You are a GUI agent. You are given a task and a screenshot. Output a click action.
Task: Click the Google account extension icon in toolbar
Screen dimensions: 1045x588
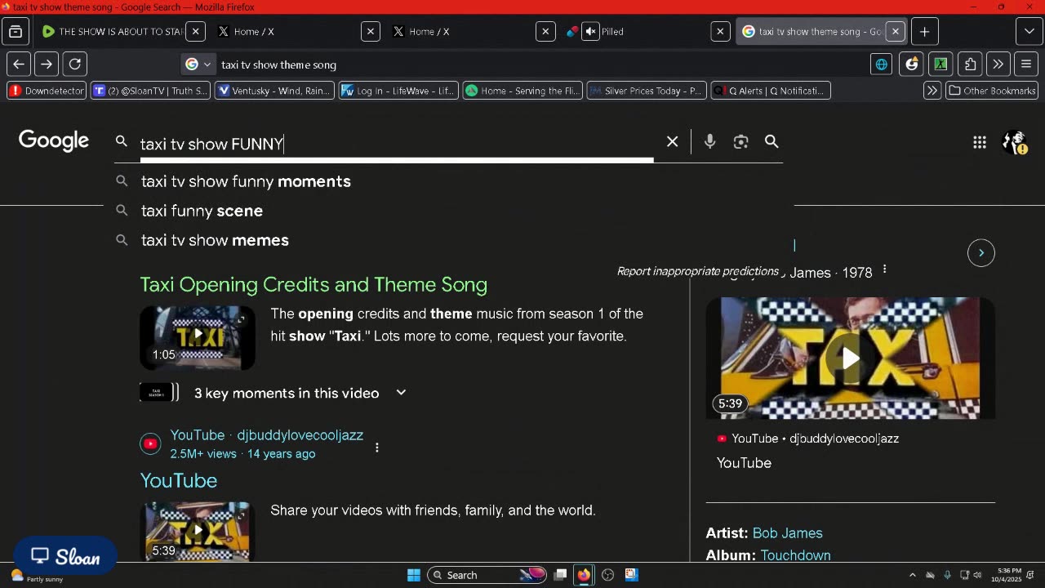click(x=912, y=64)
